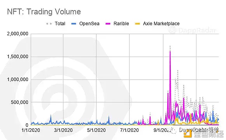Click the tallest magenta Rarible peak

point(170,52)
